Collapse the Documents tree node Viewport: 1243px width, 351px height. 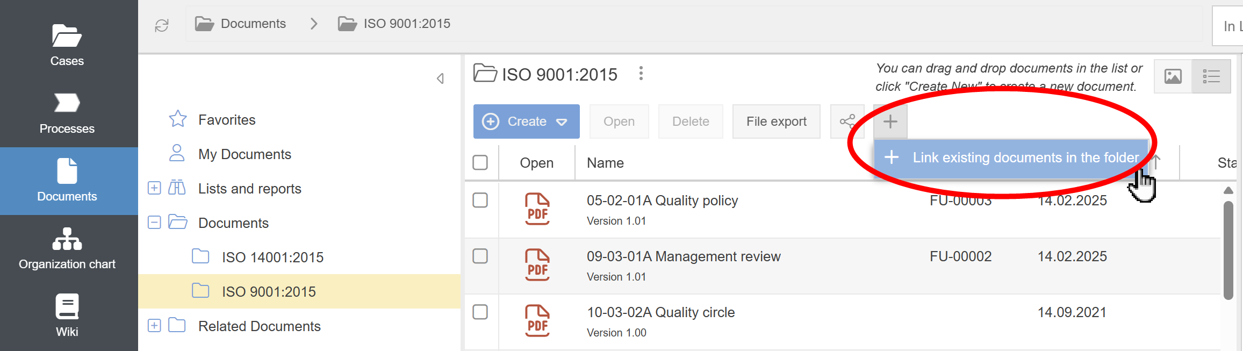click(x=154, y=223)
